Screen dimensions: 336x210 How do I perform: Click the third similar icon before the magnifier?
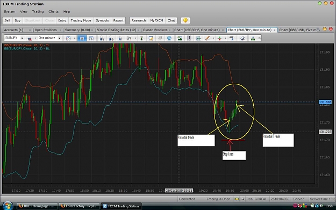click(120, 38)
